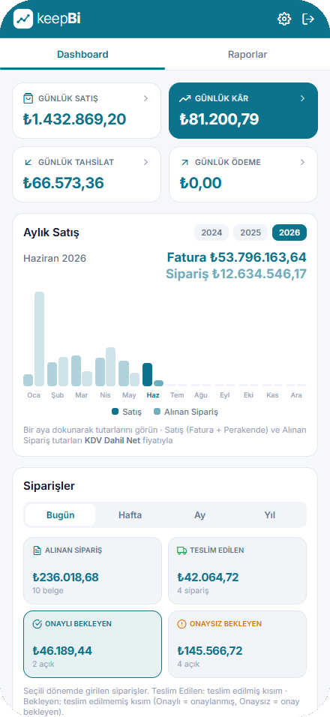This screenshot has height=717, width=330.
Task: Click the trending-up icon on Günlük Kâr
Action: 184,98
